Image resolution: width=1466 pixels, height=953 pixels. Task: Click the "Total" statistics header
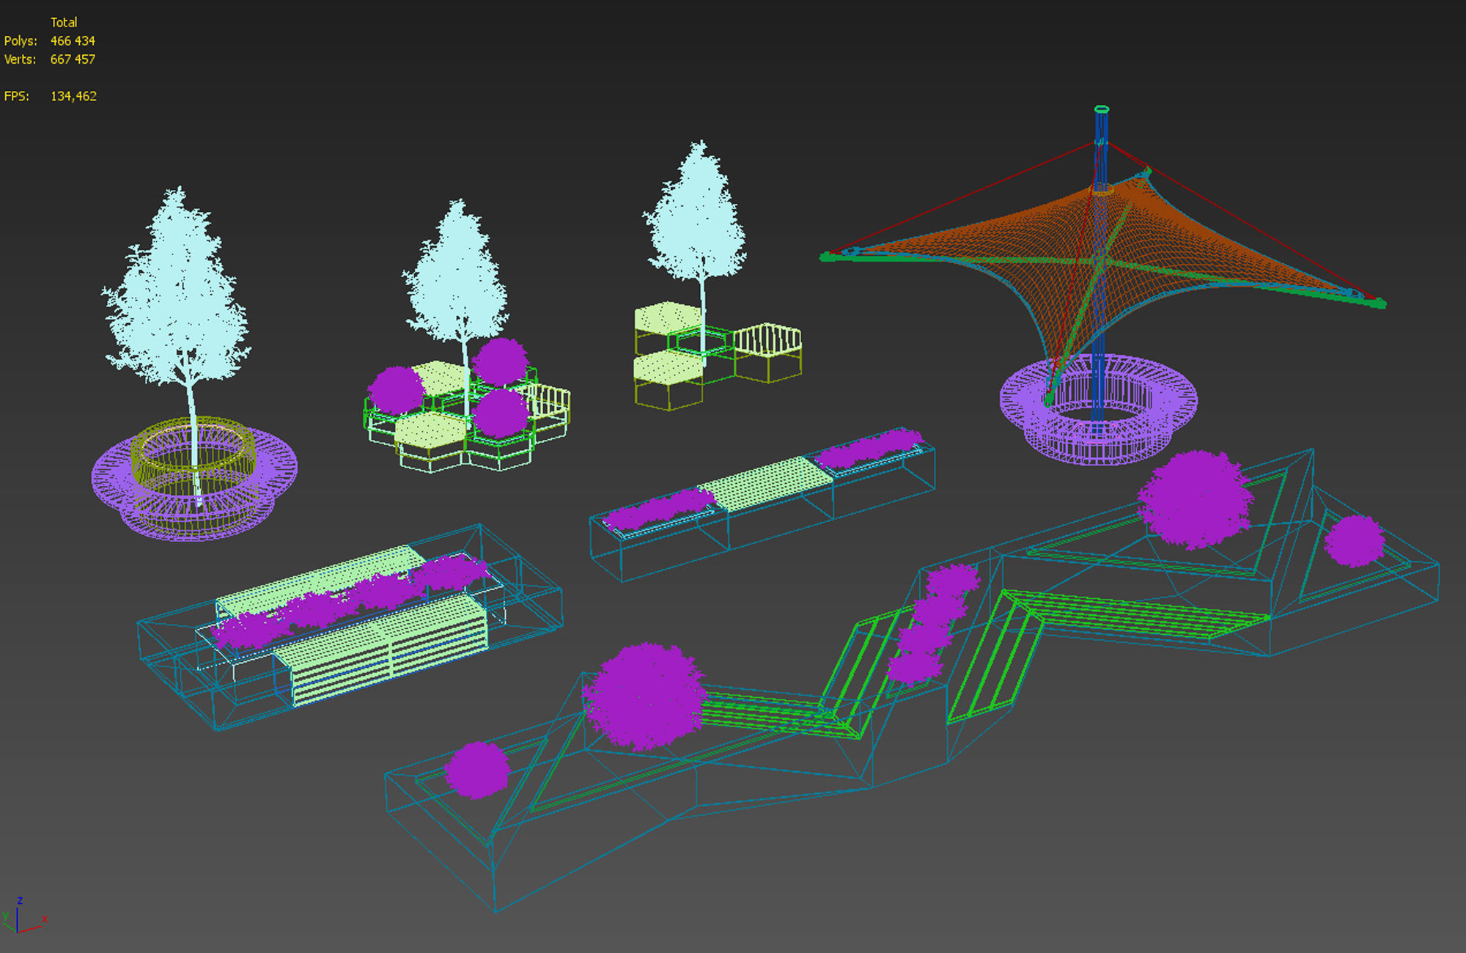coord(64,23)
